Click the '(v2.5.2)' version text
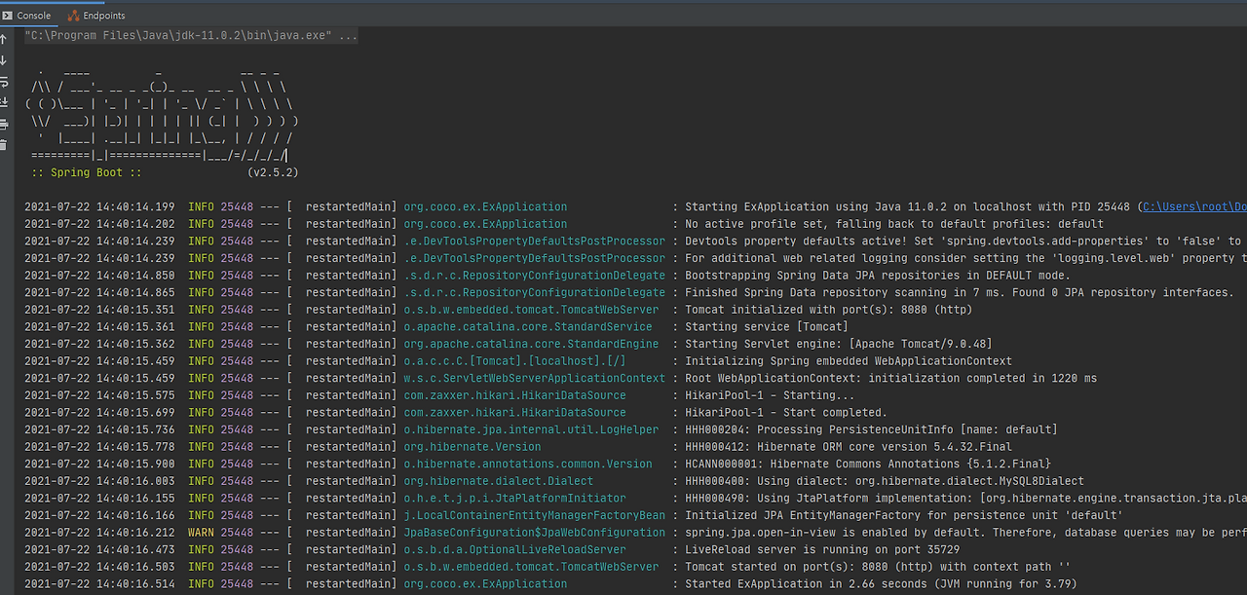Image resolution: width=1247 pixels, height=595 pixels. click(273, 172)
